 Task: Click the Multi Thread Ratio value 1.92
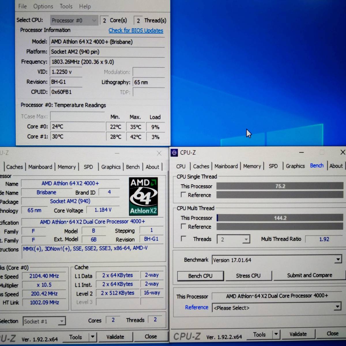point(324,239)
